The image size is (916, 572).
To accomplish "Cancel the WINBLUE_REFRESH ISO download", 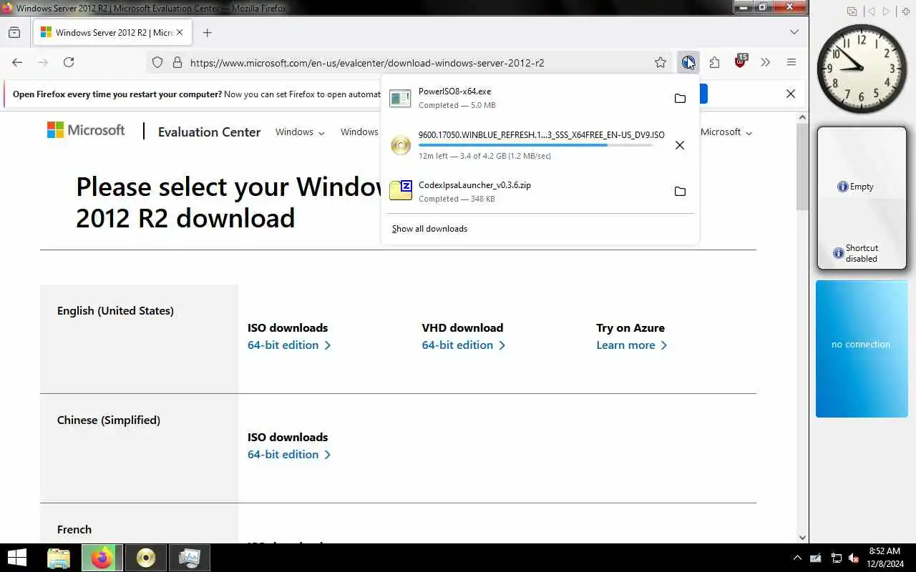I will pyautogui.click(x=680, y=145).
